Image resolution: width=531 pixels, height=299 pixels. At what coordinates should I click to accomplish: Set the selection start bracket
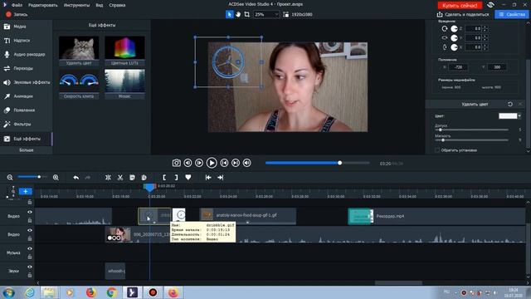tap(164, 177)
